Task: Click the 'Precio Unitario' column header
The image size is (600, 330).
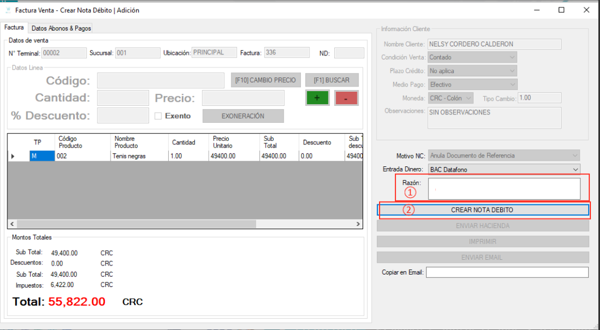Action: point(234,142)
